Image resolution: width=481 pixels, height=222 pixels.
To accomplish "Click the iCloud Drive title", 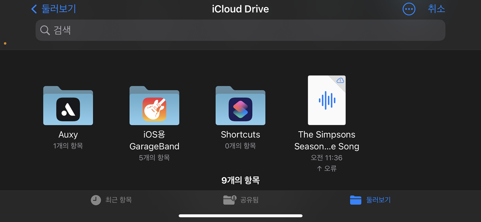I will (x=240, y=9).
